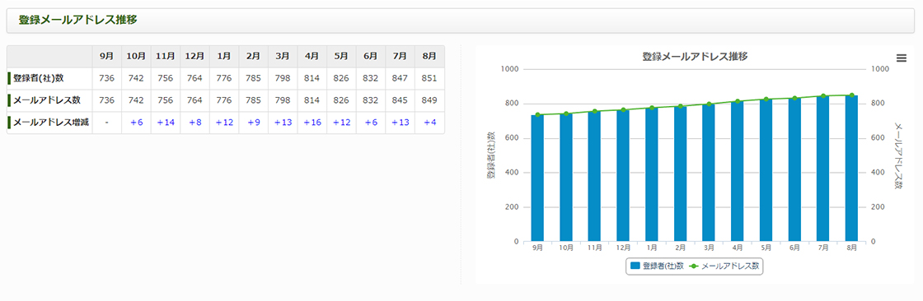923x301 pixels.
Task: Click the +16 increase value for 4月
Action: (312, 123)
